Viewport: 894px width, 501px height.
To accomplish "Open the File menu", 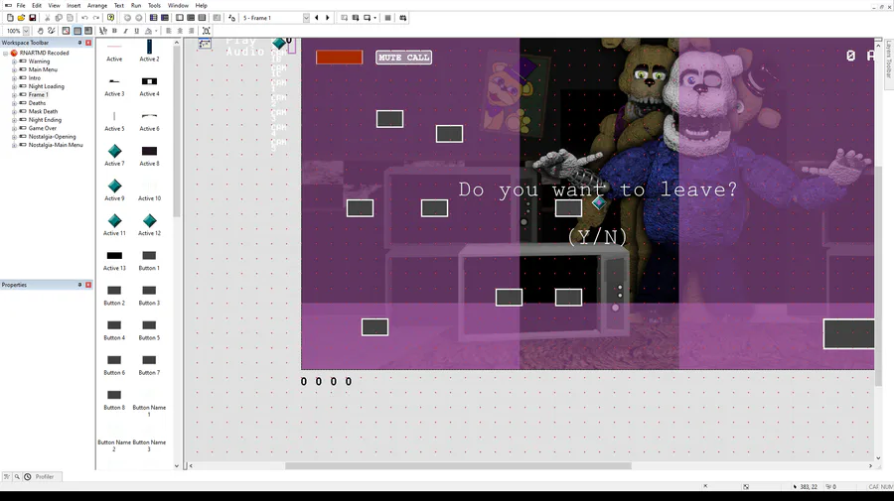I will (x=21, y=5).
